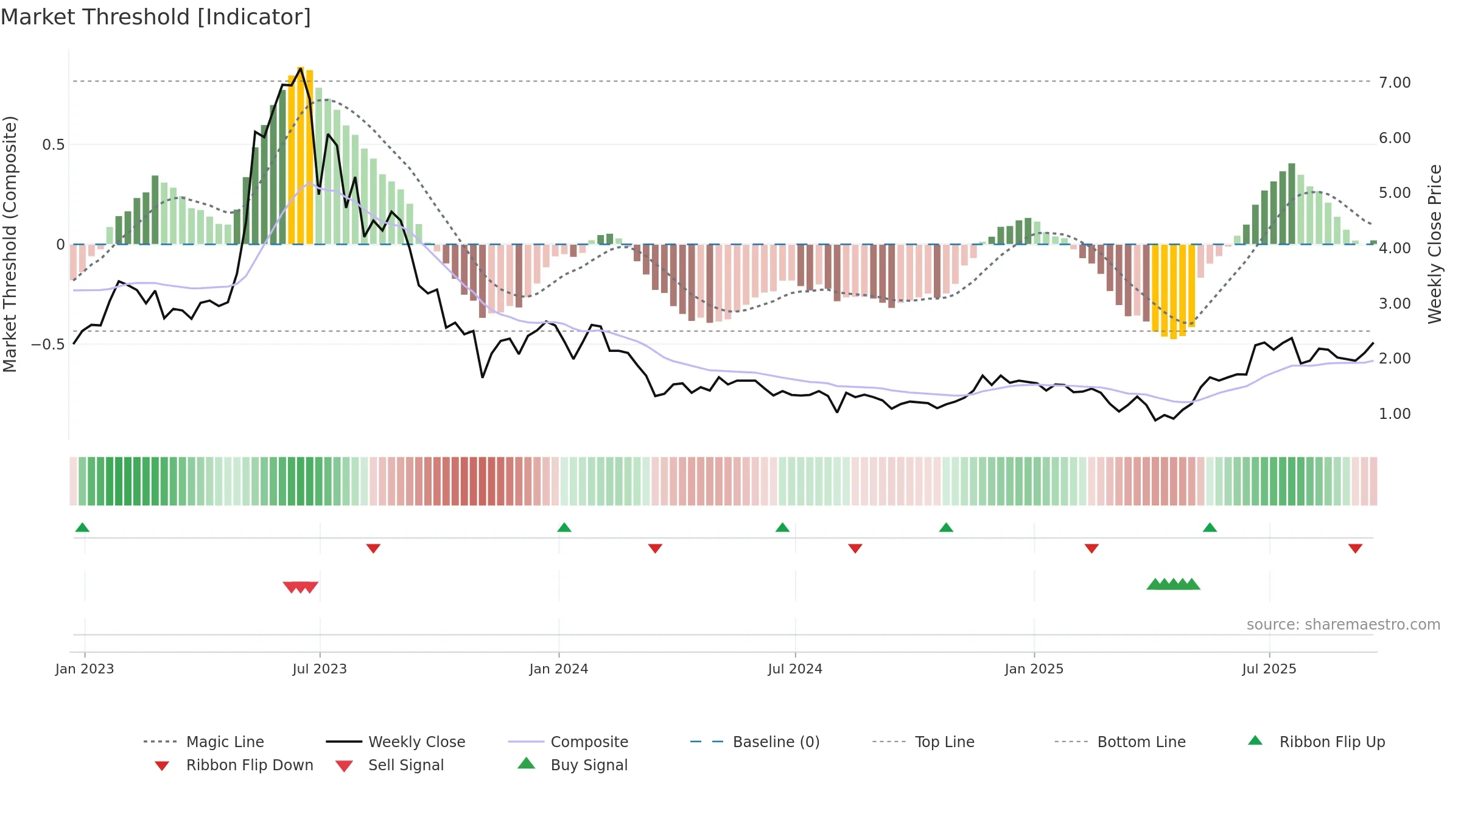Click the red triangle icon in Sell Signal legend
1461x822 pixels.
point(344,766)
